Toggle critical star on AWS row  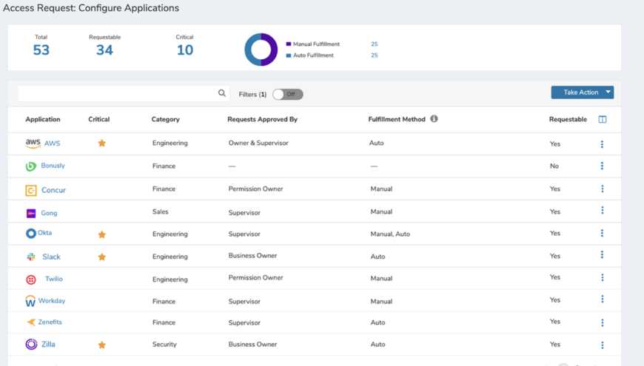(x=102, y=143)
